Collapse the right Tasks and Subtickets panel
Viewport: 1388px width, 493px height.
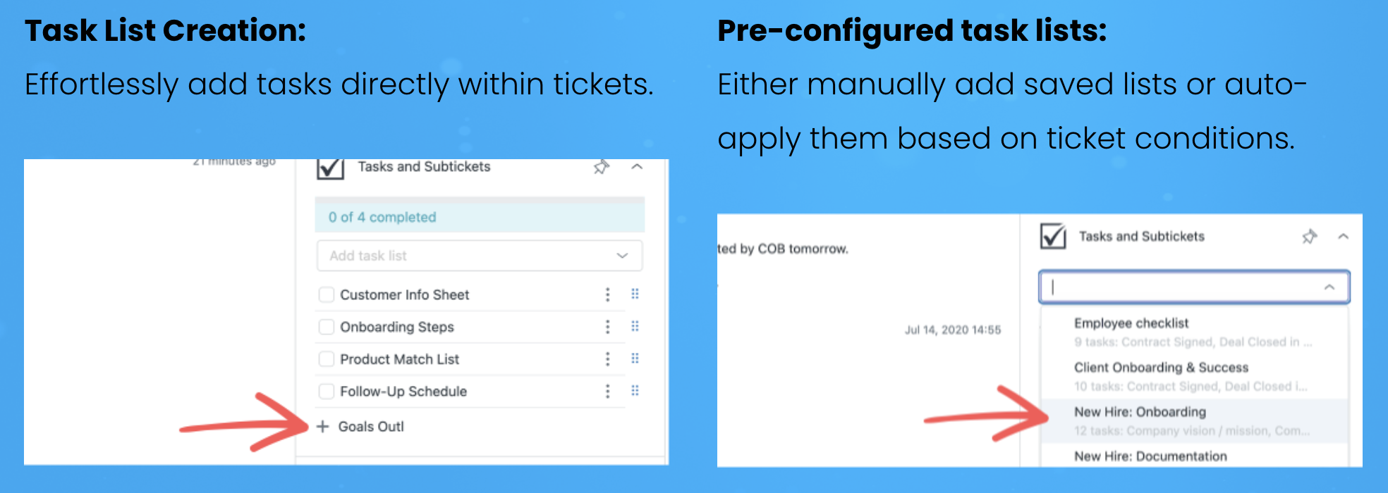(x=1343, y=237)
